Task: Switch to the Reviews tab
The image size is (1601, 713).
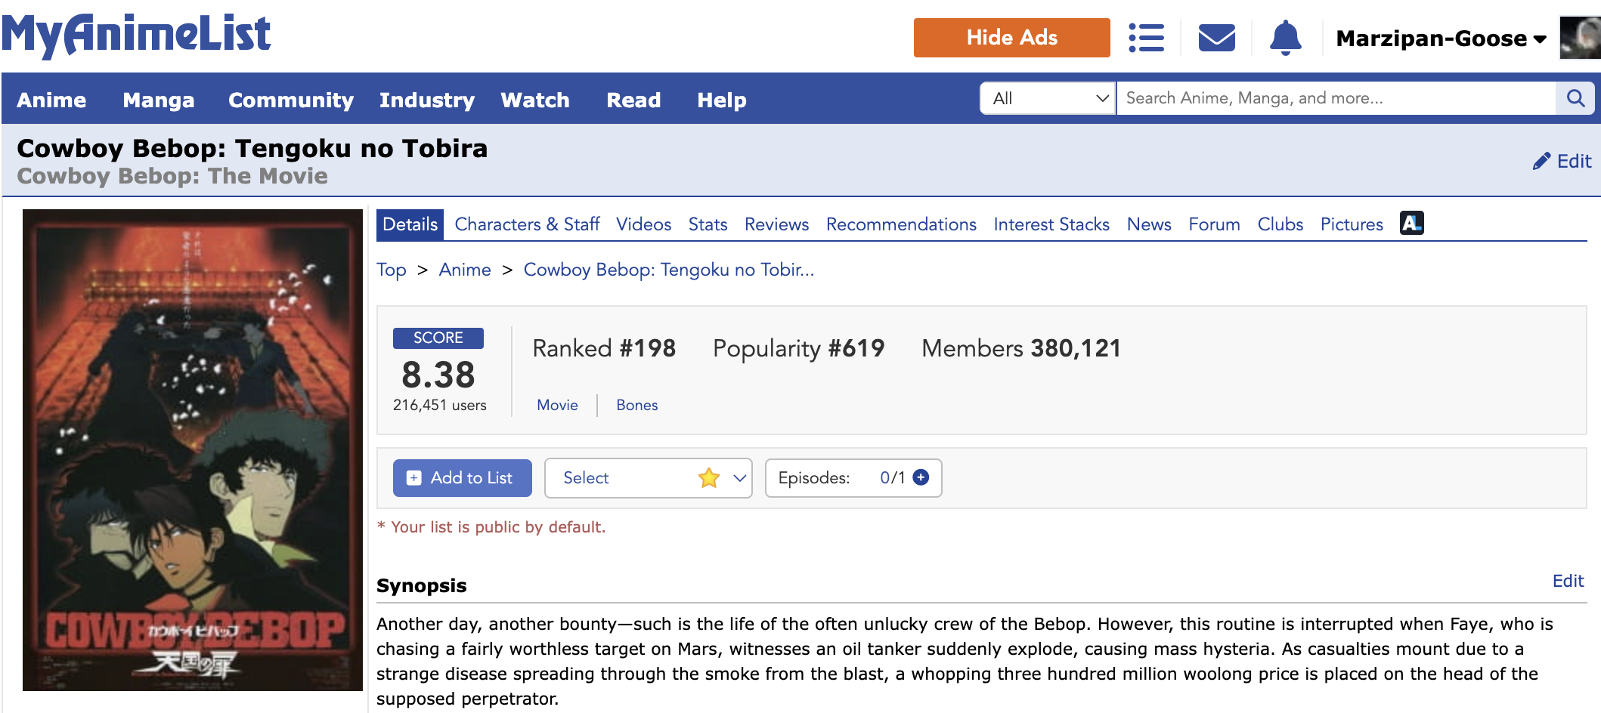Action: pyautogui.click(x=776, y=224)
